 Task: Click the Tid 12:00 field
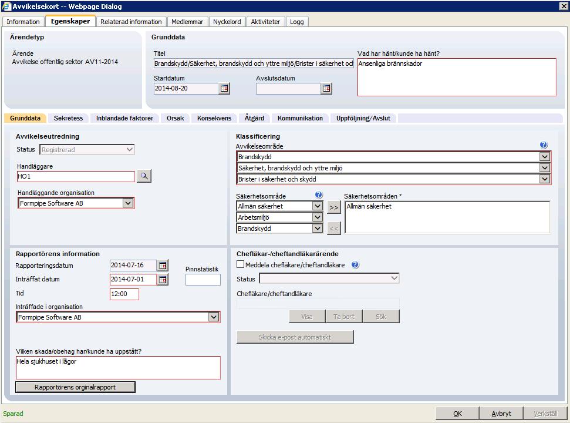pyautogui.click(x=124, y=294)
